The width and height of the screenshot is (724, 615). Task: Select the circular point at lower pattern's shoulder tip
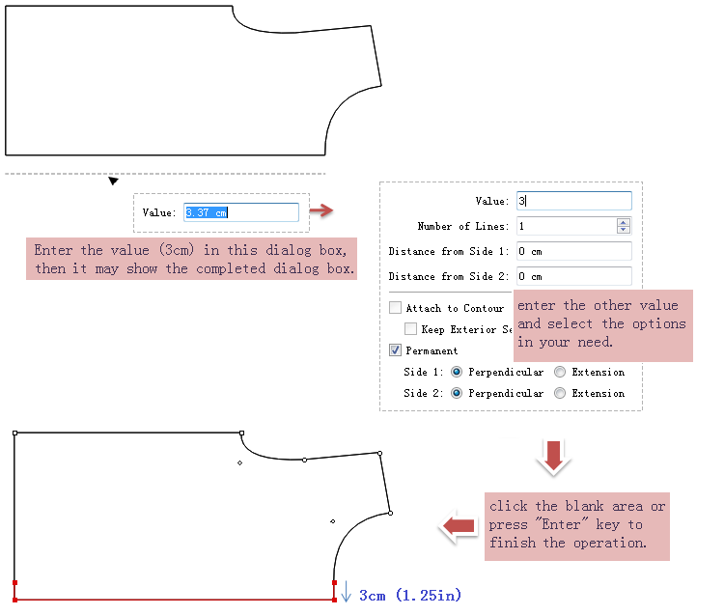click(x=379, y=453)
